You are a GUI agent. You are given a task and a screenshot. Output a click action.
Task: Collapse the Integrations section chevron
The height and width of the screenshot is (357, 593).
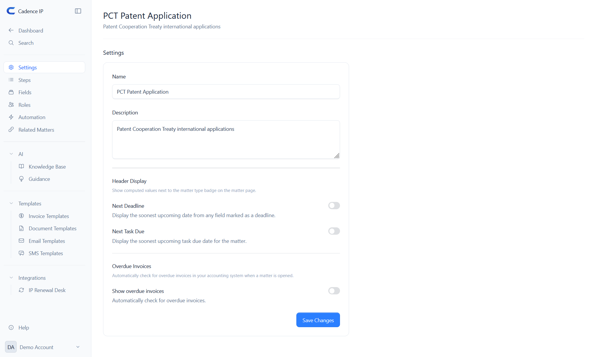(x=11, y=278)
